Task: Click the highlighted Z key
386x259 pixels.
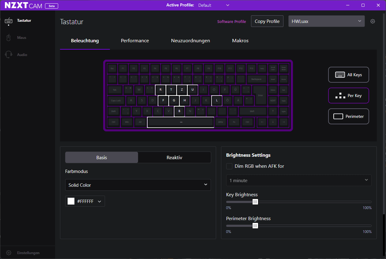Action: 182,90
